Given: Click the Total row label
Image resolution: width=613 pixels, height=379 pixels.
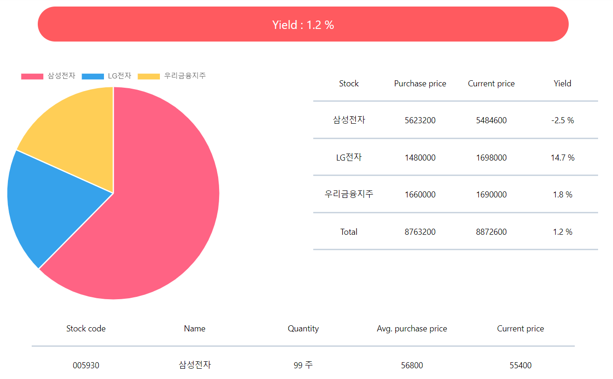Looking at the screenshot, I should tap(349, 232).
